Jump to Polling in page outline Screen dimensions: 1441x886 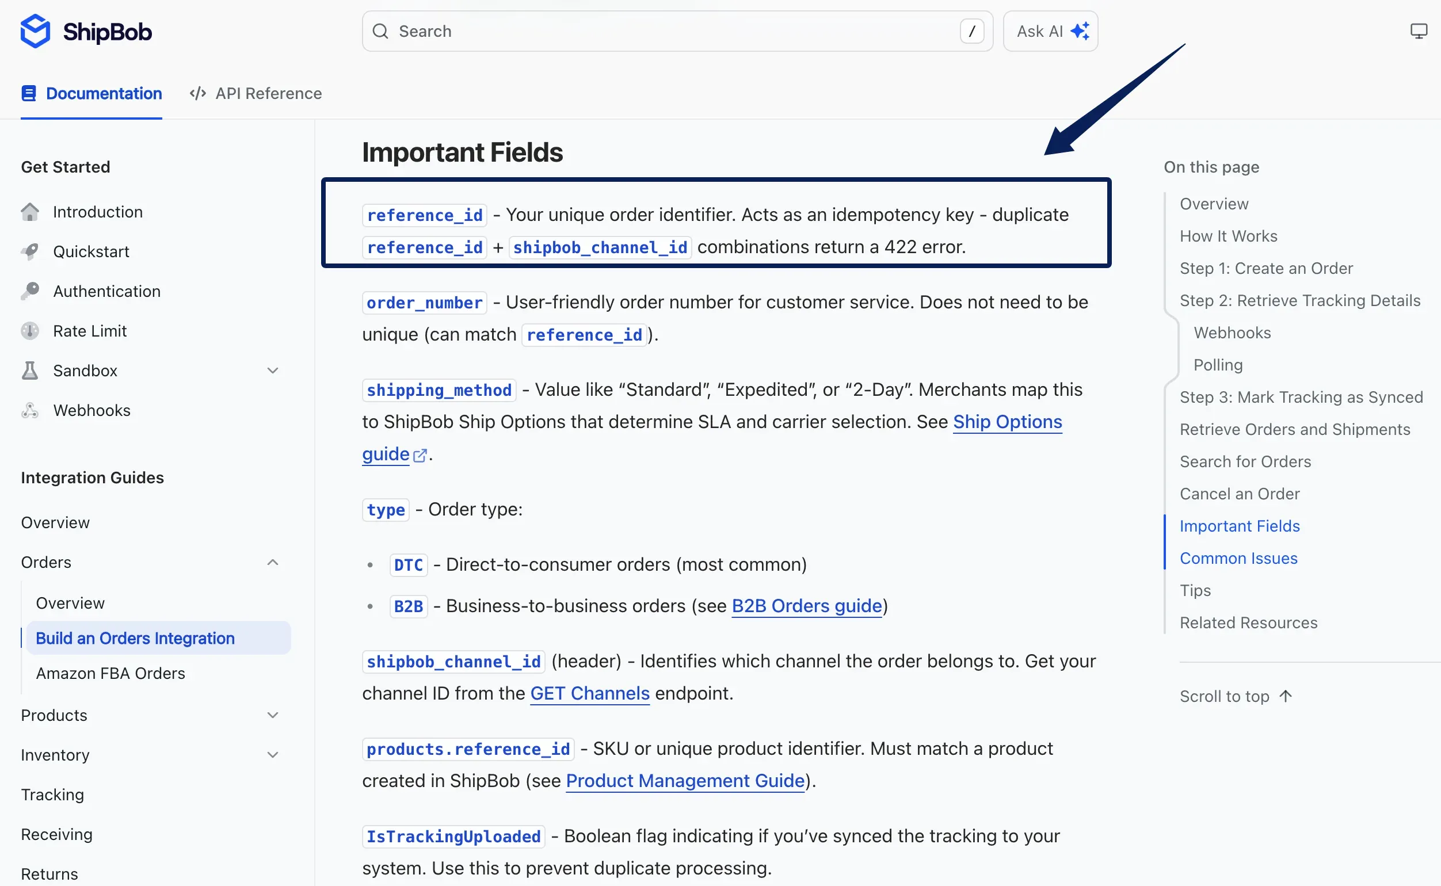tap(1218, 365)
